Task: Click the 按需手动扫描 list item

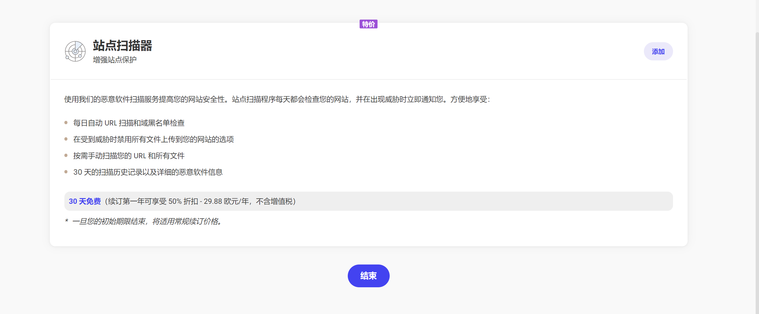Action: click(x=129, y=156)
